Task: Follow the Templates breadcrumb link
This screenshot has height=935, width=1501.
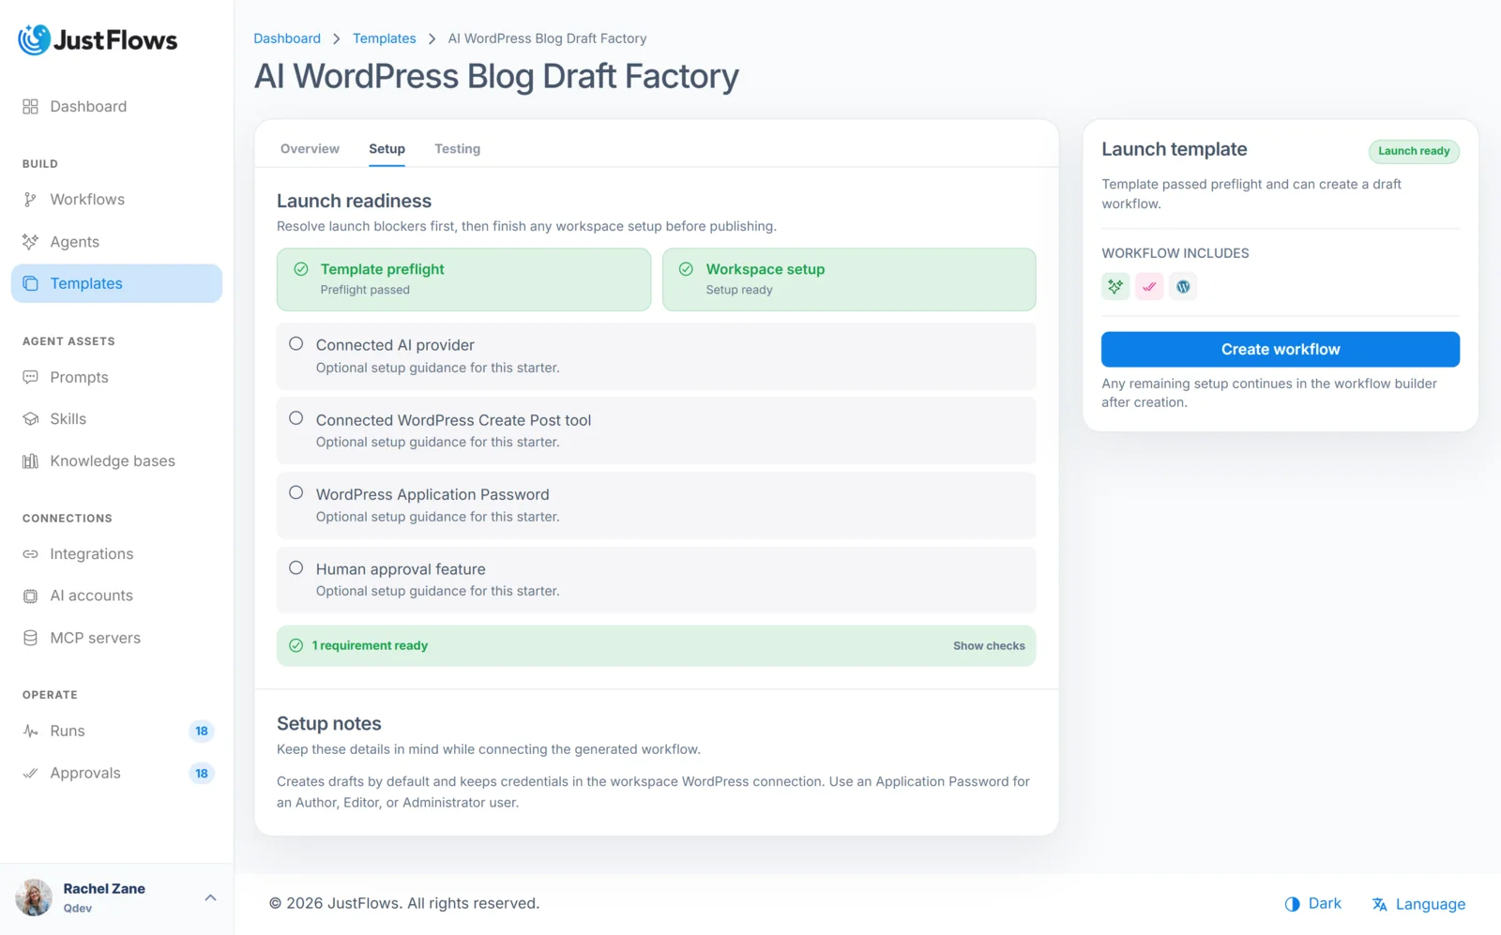Action: (x=385, y=38)
